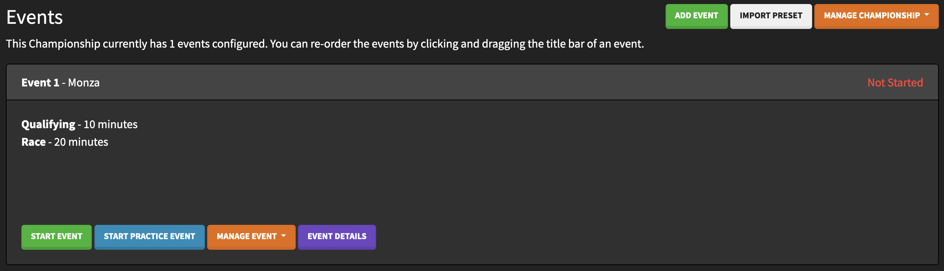View Event Details for Monza
This screenshot has height=271, width=944.
coord(337,237)
